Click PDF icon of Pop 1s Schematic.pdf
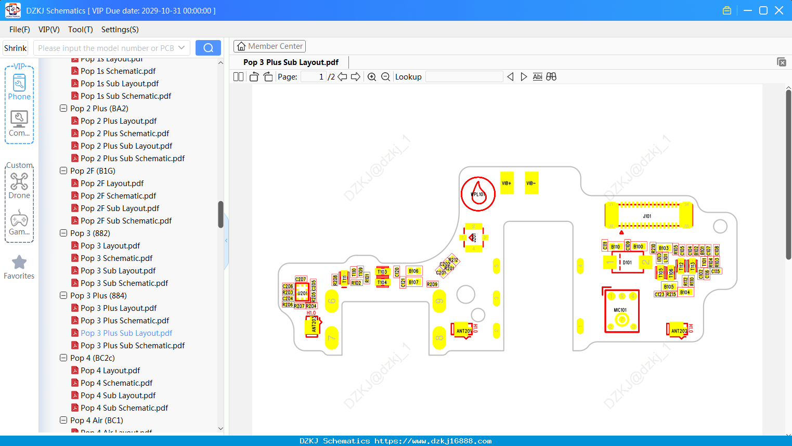Screen dimensions: 792x446 tap(75, 71)
